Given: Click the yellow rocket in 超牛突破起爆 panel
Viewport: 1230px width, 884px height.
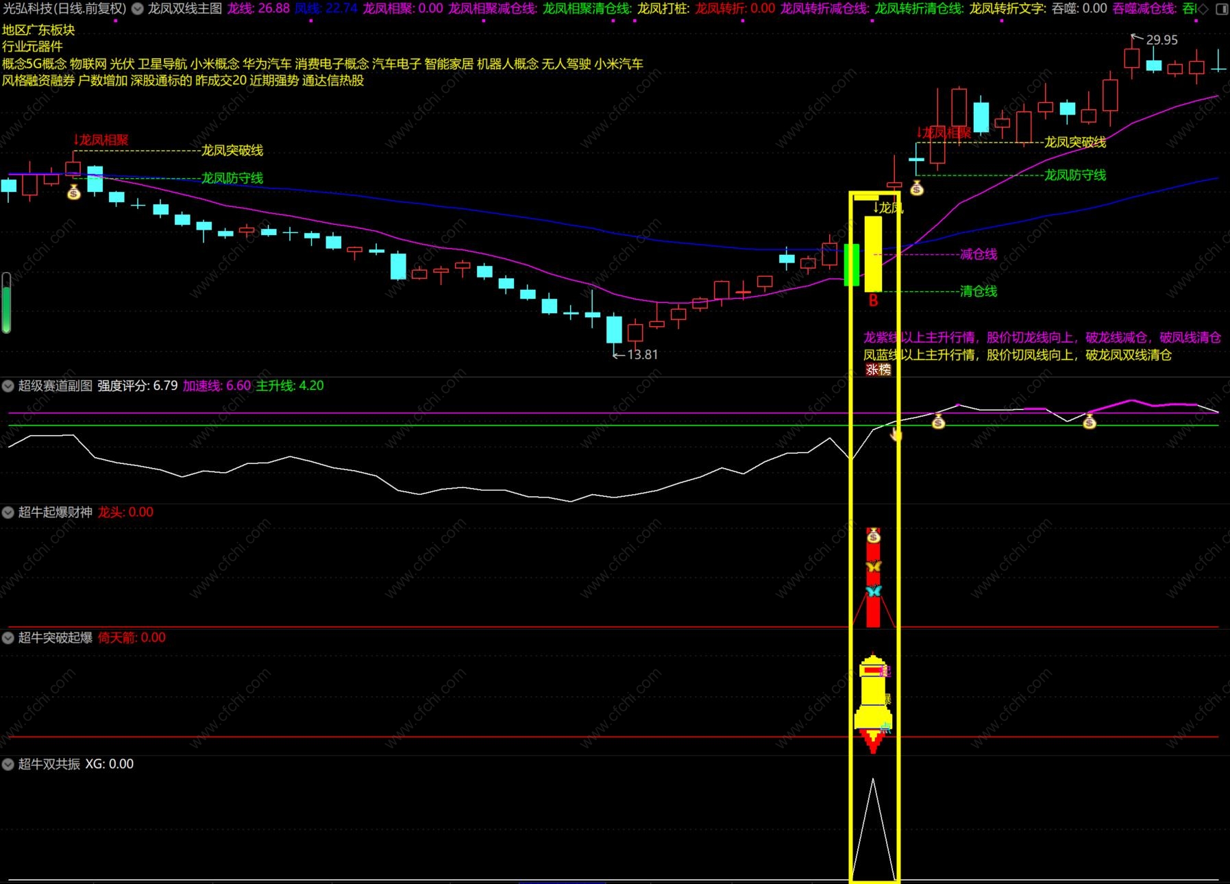Looking at the screenshot, I should tap(873, 699).
